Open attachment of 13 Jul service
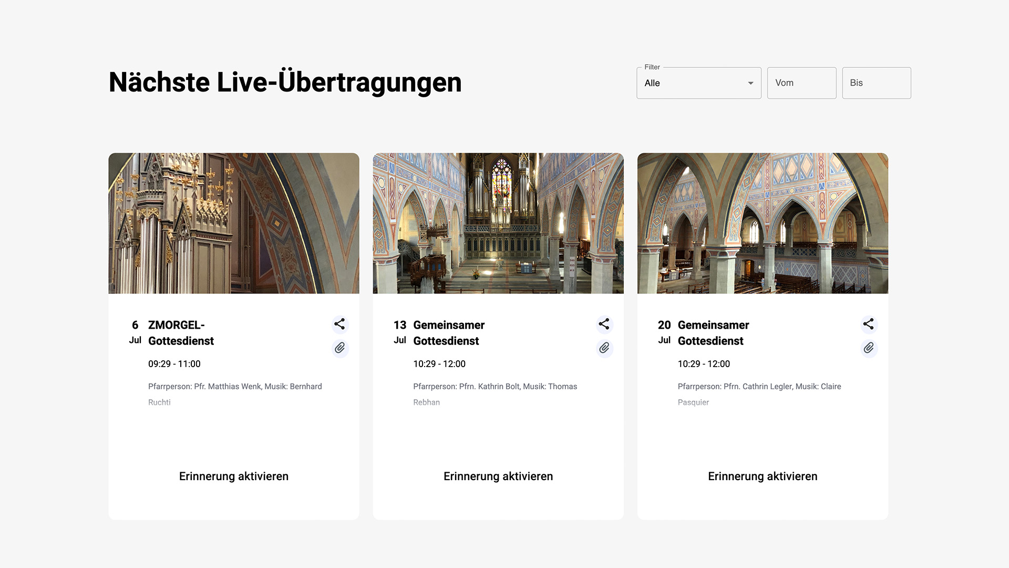This screenshot has height=568, width=1009. 604,348
